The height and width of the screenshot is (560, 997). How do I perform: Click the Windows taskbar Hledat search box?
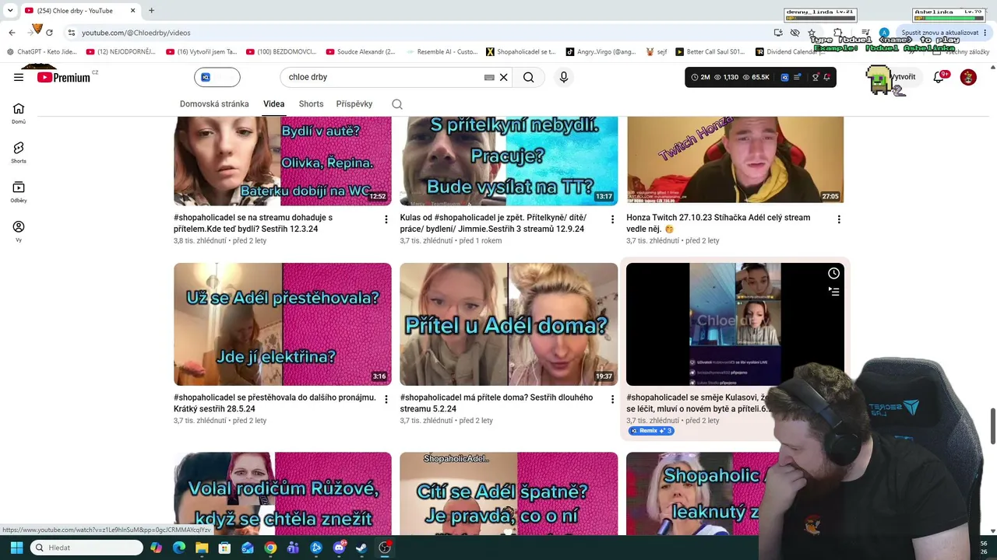[x=86, y=548]
